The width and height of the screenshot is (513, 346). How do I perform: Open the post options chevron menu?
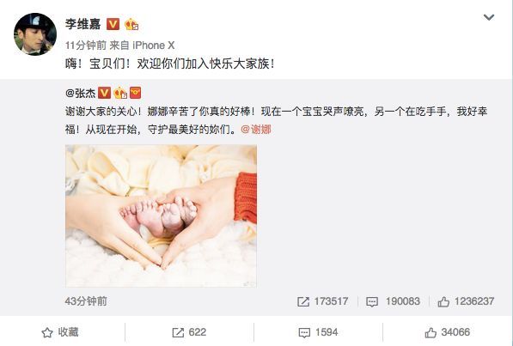[x=489, y=17]
